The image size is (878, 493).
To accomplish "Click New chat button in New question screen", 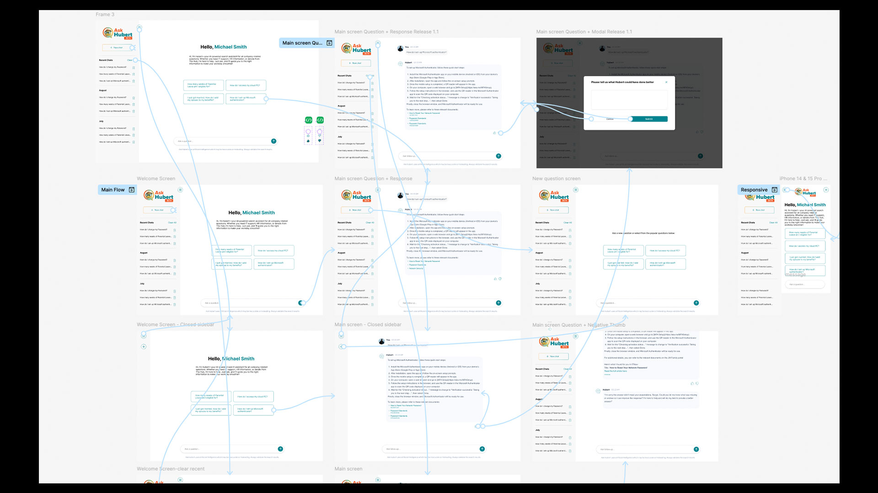I will coord(554,210).
